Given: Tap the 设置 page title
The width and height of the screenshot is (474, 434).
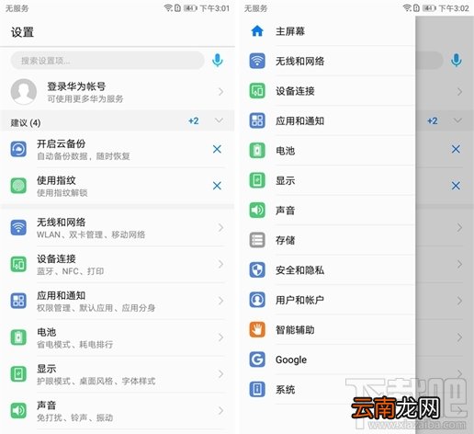Looking at the screenshot, I should click(22, 32).
